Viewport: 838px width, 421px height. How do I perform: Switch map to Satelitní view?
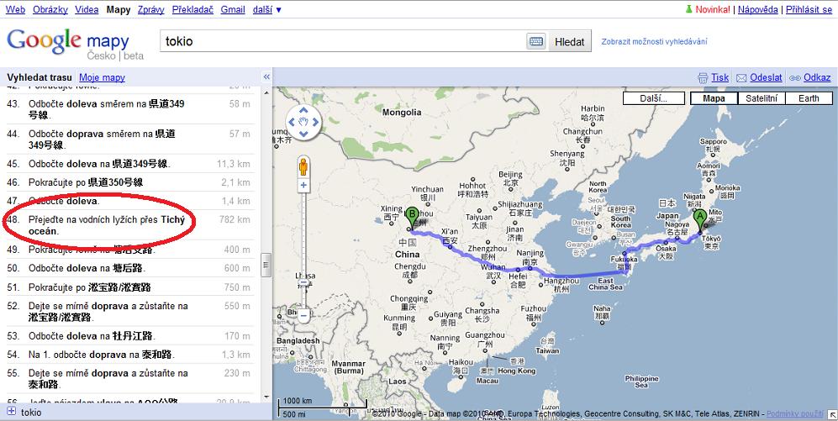click(762, 98)
